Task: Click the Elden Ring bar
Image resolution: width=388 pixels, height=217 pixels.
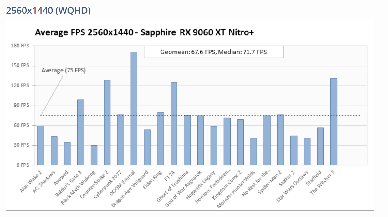Action: [161, 139]
